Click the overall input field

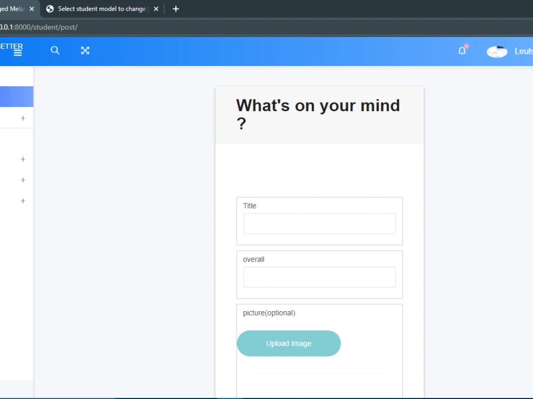(319, 277)
